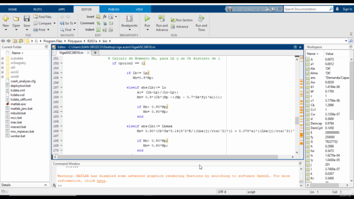
Task: Click the Search Documentation field
Action: coord(306,9)
